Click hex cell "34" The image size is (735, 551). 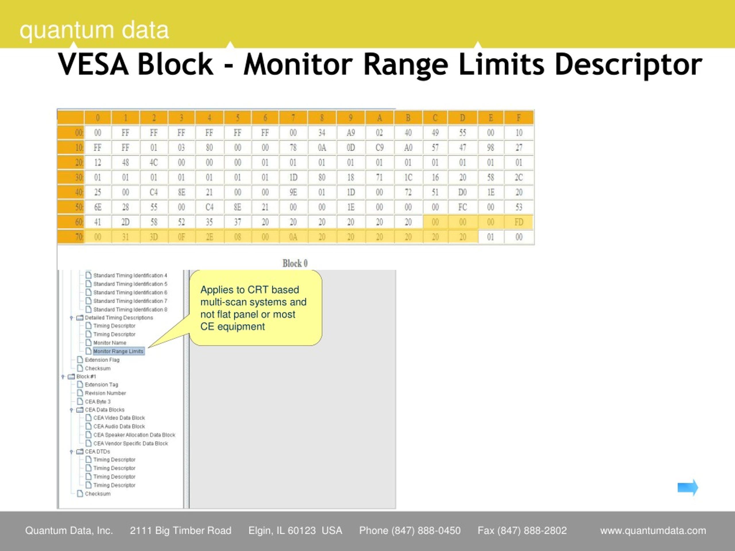tap(322, 133)
